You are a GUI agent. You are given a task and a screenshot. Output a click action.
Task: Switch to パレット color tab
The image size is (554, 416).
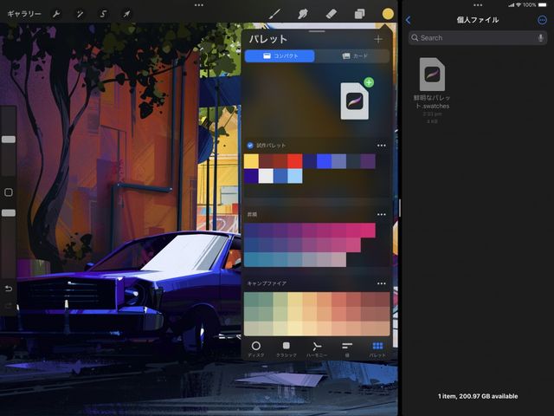pos(377,349)
